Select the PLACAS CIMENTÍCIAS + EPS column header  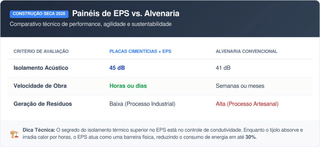(140, 51)
